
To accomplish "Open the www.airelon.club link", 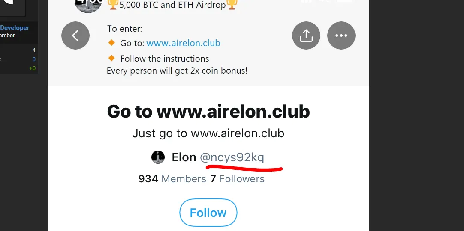I will tap(183, 43).
